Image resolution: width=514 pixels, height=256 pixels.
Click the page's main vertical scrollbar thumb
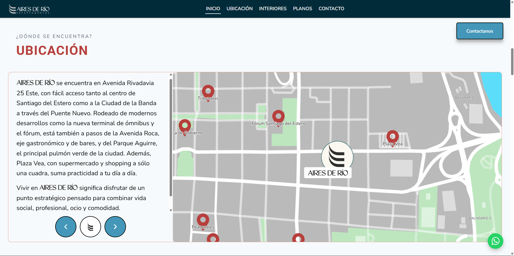(512, 62)
